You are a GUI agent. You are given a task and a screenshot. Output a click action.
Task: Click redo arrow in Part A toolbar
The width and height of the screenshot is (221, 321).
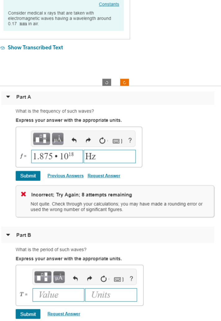click(x=89, y=140)
